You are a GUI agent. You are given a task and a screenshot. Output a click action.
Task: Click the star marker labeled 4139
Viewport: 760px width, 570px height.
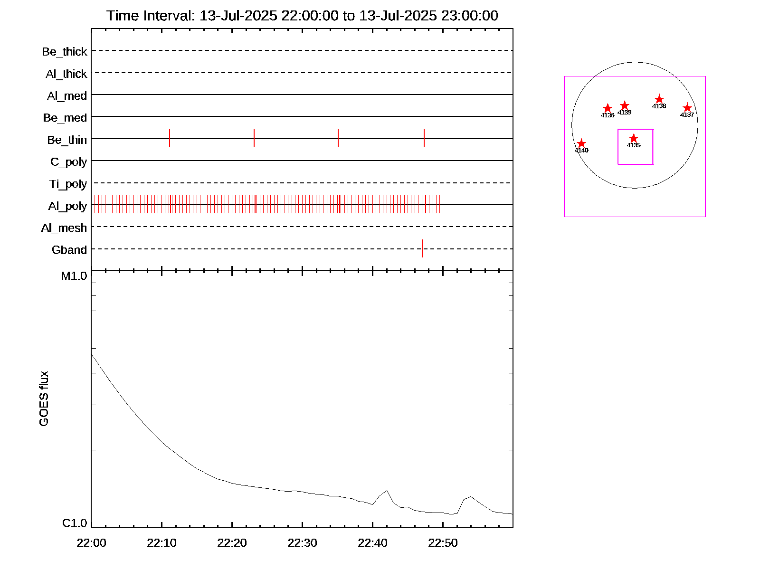click(625, 105)
